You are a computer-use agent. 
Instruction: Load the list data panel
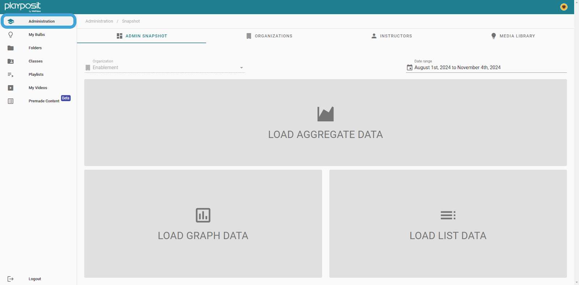(x=448, y=224)
